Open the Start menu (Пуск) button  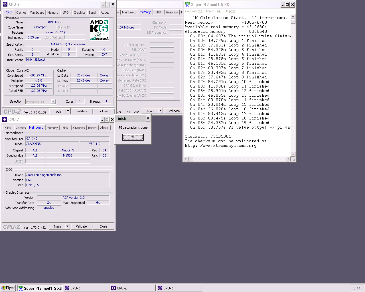(x=8, y=288)
